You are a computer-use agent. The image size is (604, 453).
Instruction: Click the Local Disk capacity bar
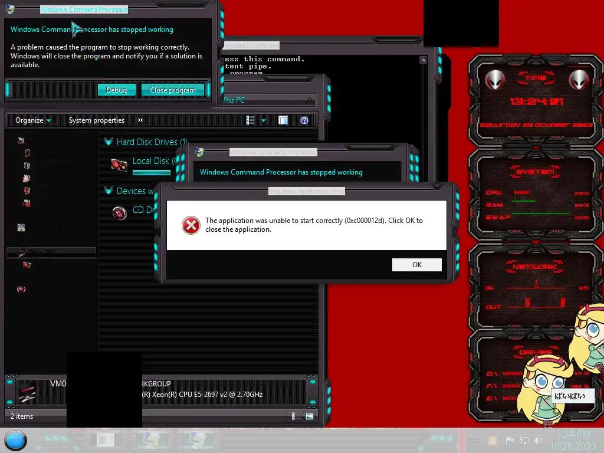pos(152,173)
